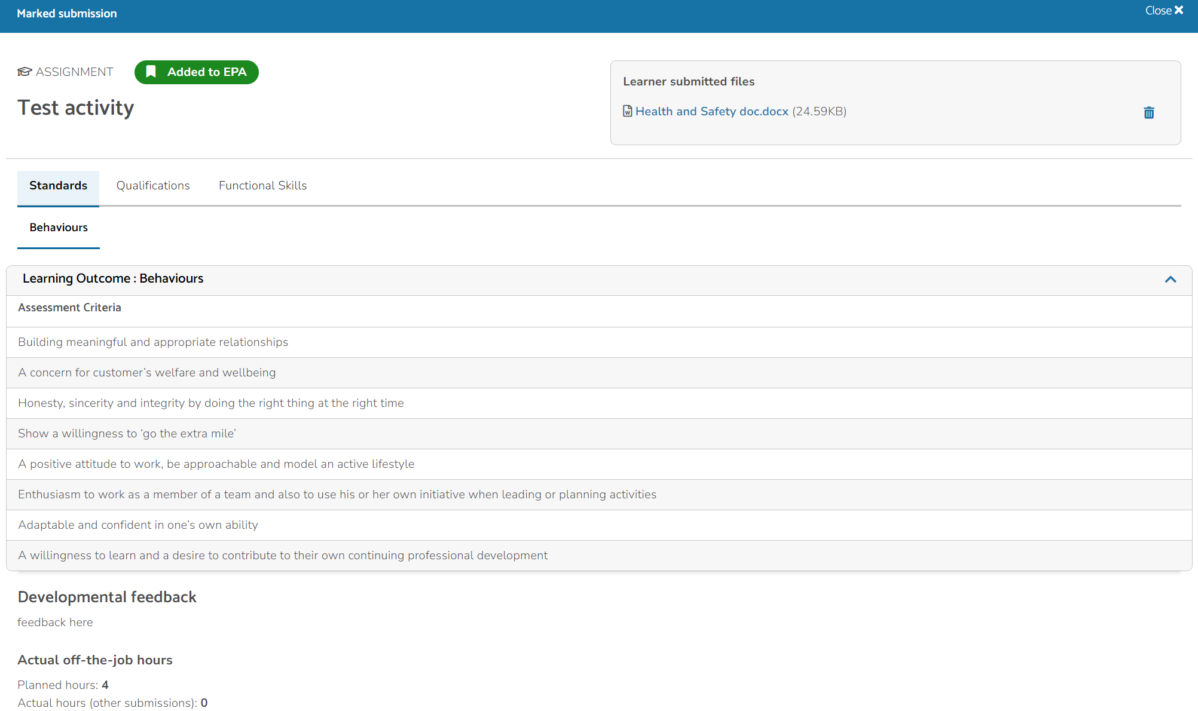Click the feedback here link
1198x711 pixels.
click(55, 622)
